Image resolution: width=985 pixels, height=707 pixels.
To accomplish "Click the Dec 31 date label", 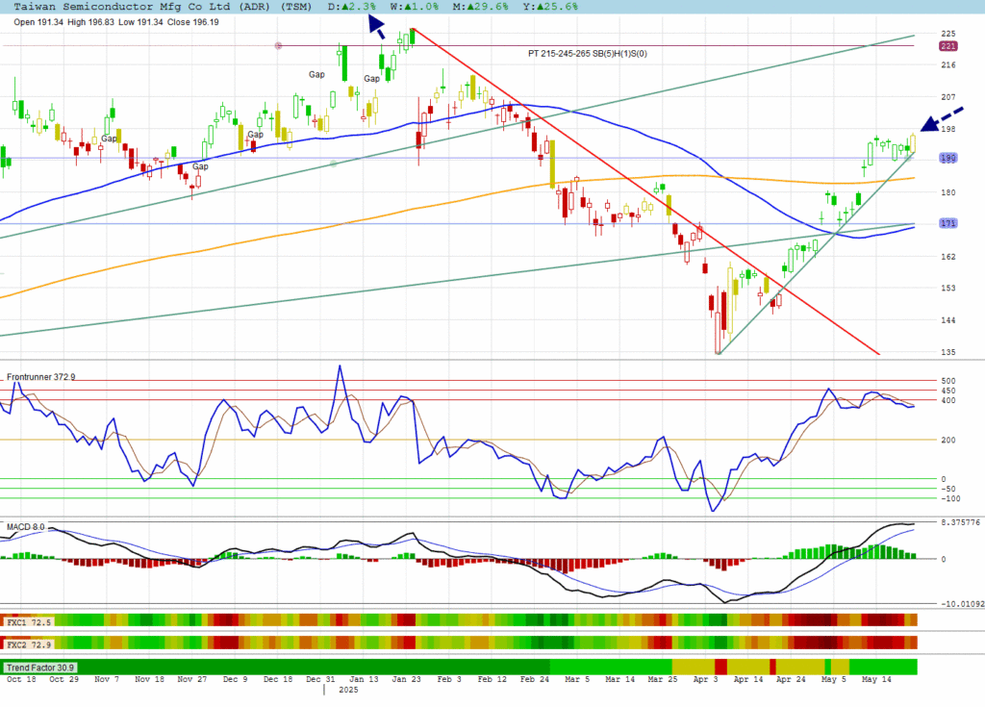I will (x=321, y=679).
